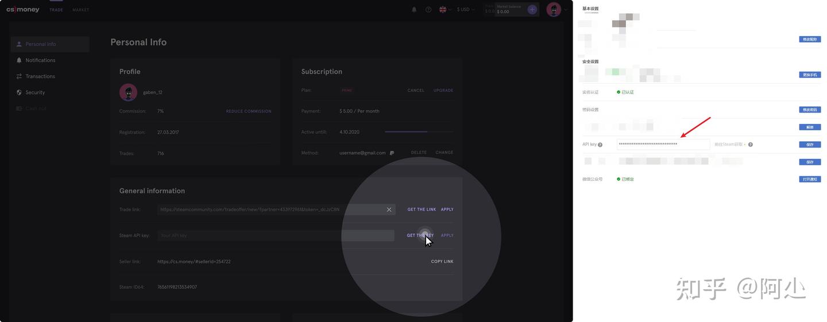This screenshot has height=322, width=827.
Task: Click the 前往Steam获取 link
Action: 730,145
